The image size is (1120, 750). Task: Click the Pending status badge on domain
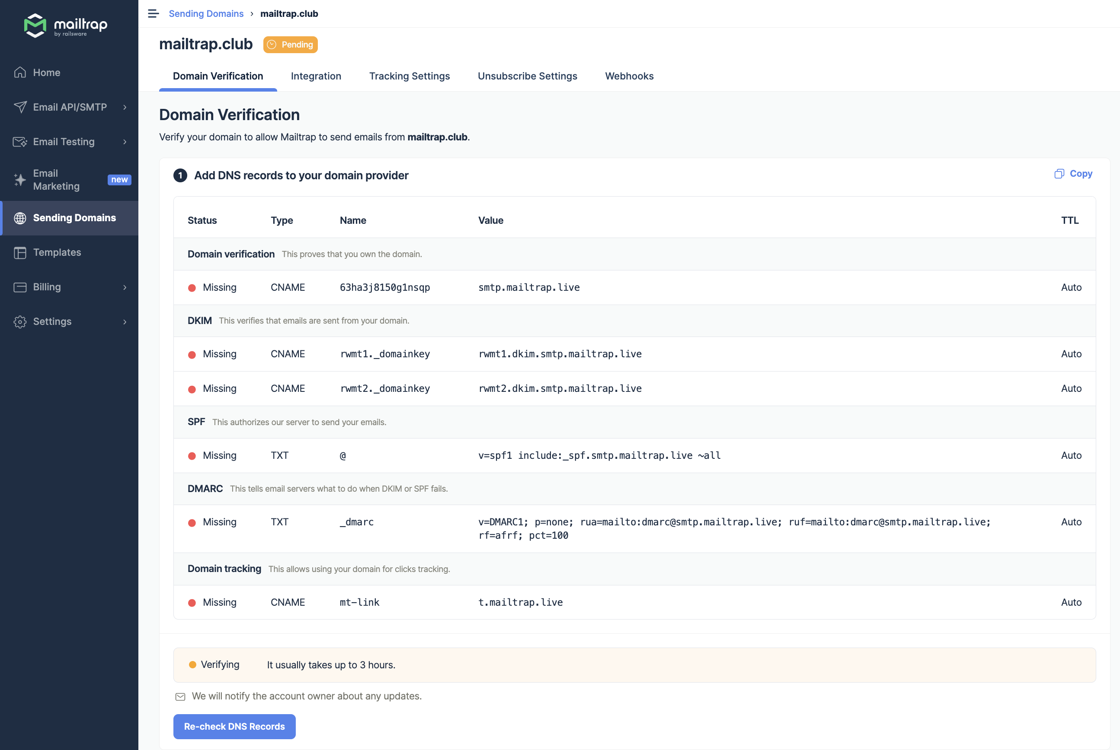(x=291, y=44)
